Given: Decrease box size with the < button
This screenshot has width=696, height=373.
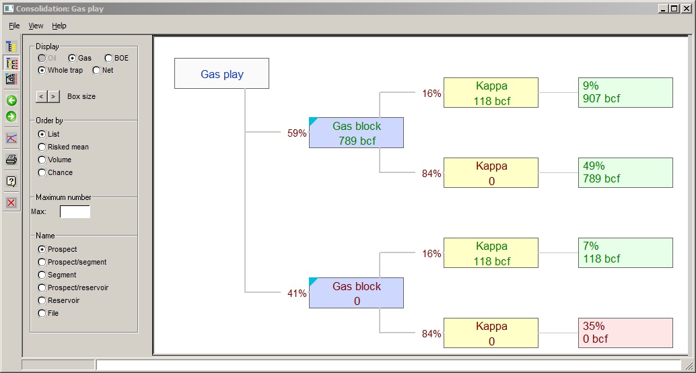Looking at the screenshot, I should [41, 96].
